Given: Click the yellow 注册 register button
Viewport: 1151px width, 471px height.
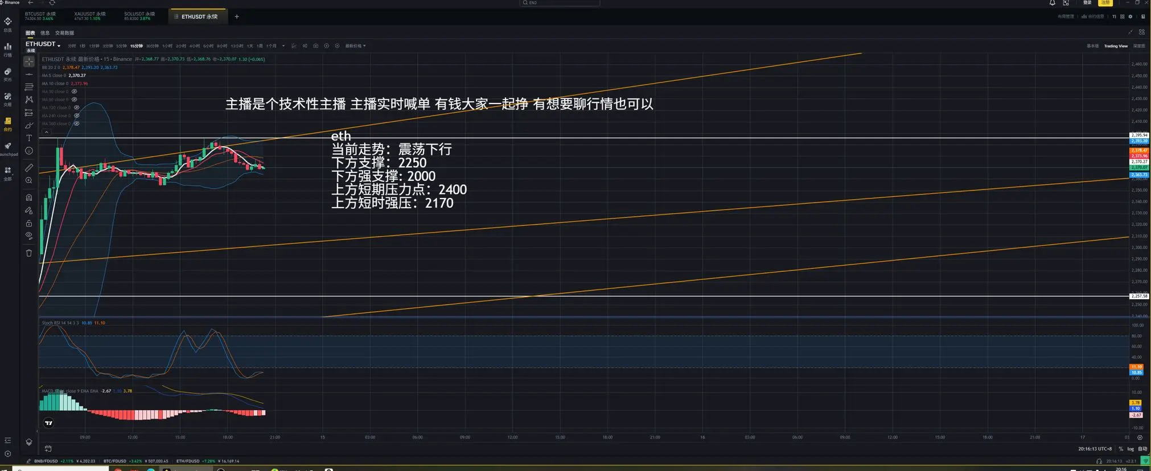Looking at the screenshot, I should (x=1105, y=3).
